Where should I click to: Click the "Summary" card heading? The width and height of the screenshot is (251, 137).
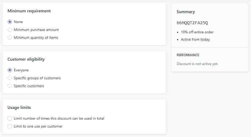click(186, 12)
